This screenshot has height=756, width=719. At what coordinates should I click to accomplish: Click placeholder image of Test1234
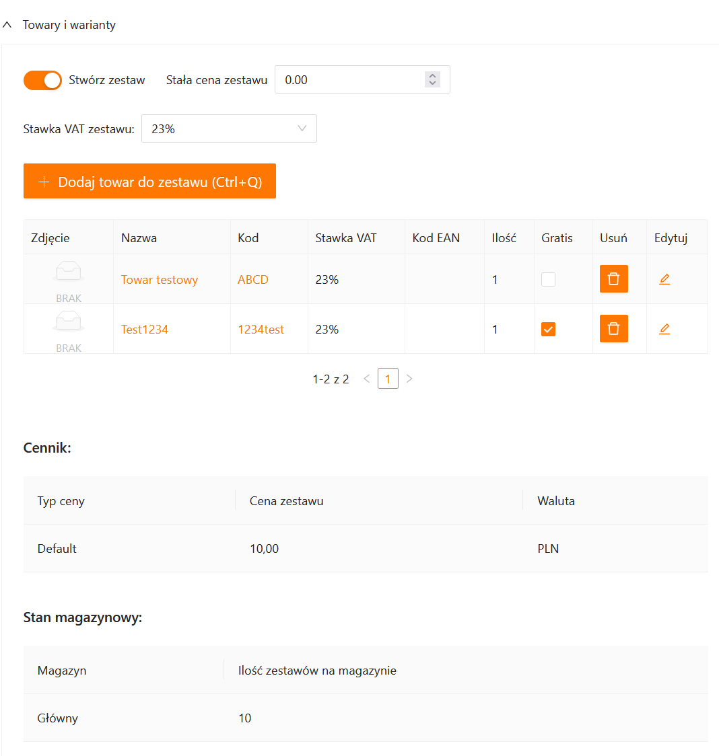69,323
